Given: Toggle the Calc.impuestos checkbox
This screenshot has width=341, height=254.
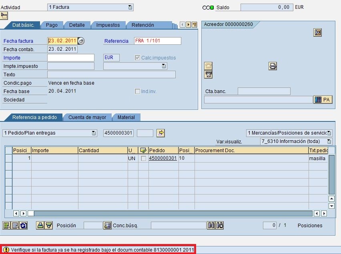Looking at the screenshot, I should click(137, 58).
